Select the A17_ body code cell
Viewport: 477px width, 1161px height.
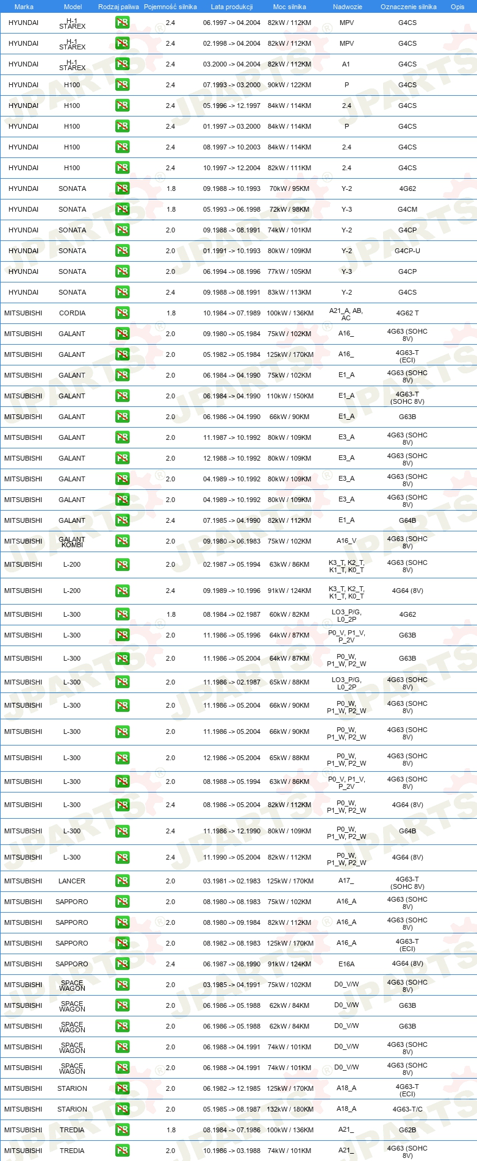346,881
